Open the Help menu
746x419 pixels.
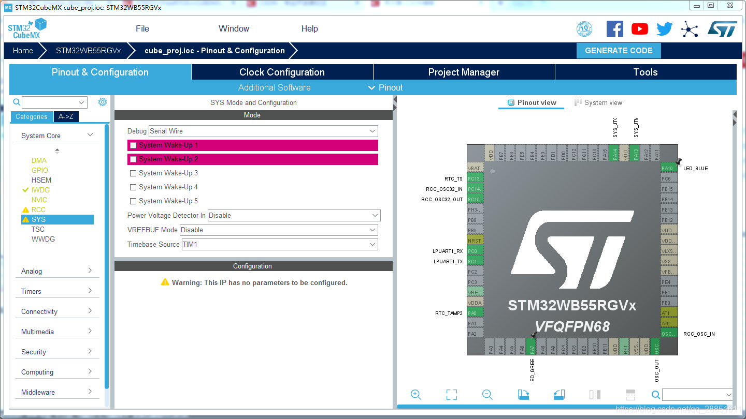[x=309, y=29]
